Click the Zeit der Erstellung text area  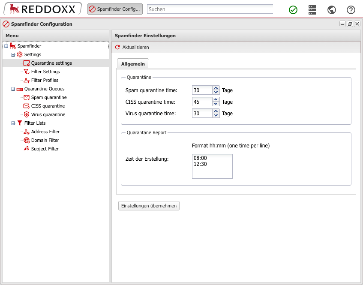[x=212, y=166]
